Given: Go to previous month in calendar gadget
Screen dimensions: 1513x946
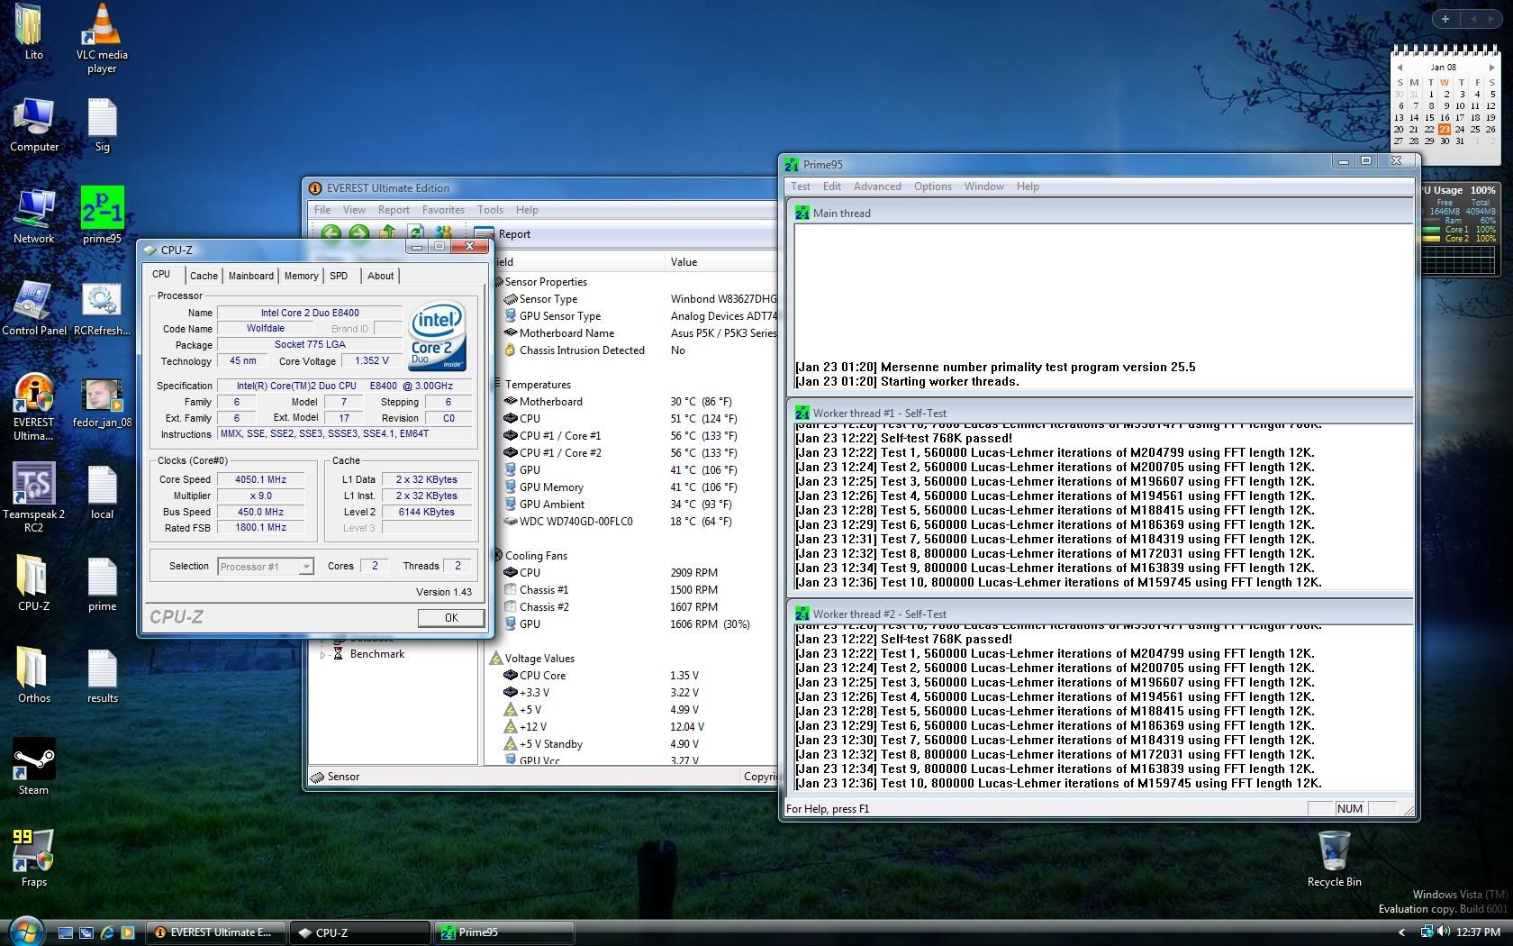Looking at the screenshot, I should click(x=1400, y=68).
